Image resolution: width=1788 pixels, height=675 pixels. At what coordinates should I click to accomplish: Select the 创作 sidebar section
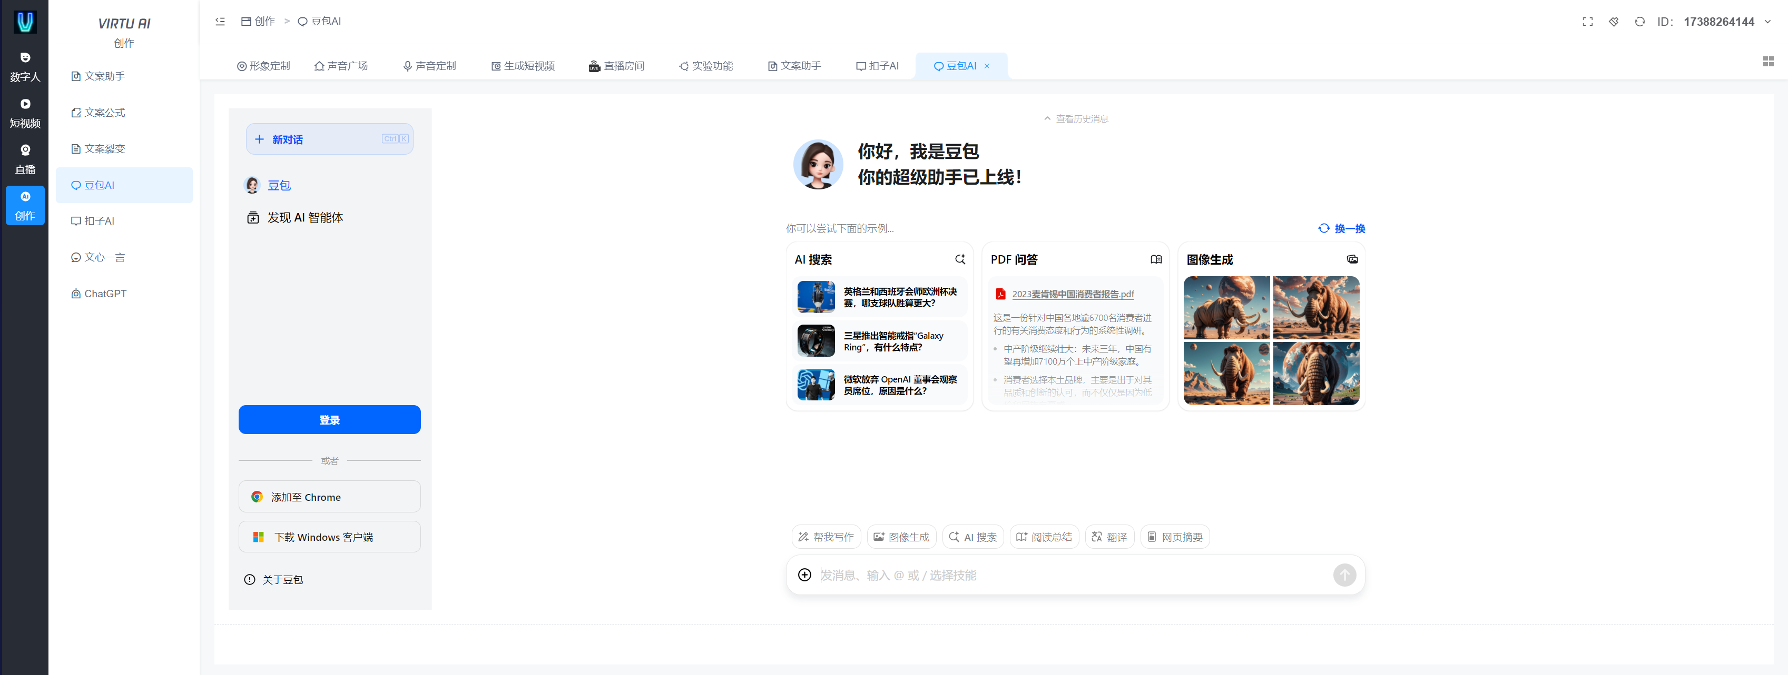(x=25, y=206)
